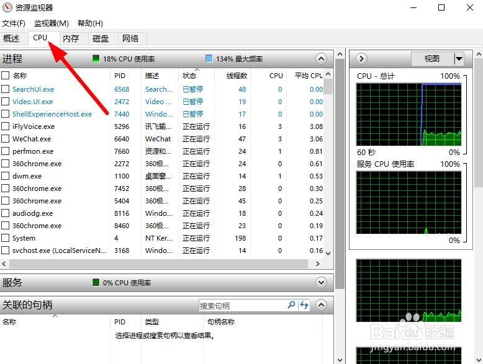Click the CPU - 总计 usage graph
The image size is (483, 364).
click(409, 115)
